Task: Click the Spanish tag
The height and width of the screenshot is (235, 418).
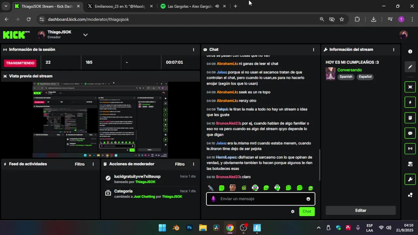Action: click(x=346, y=77)
